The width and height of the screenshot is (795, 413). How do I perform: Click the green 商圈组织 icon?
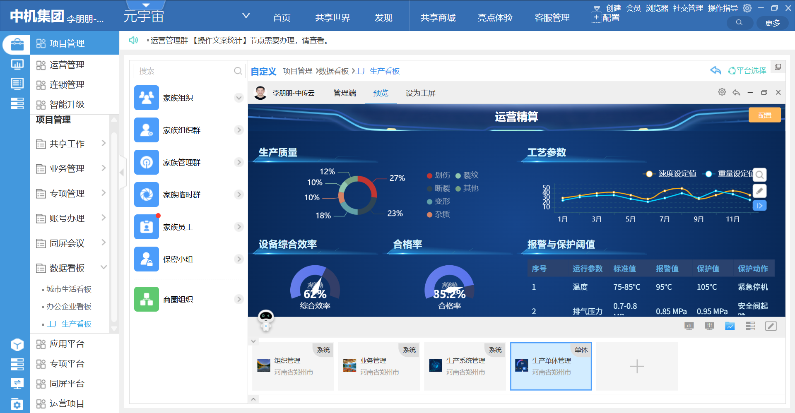click(147, 299)
